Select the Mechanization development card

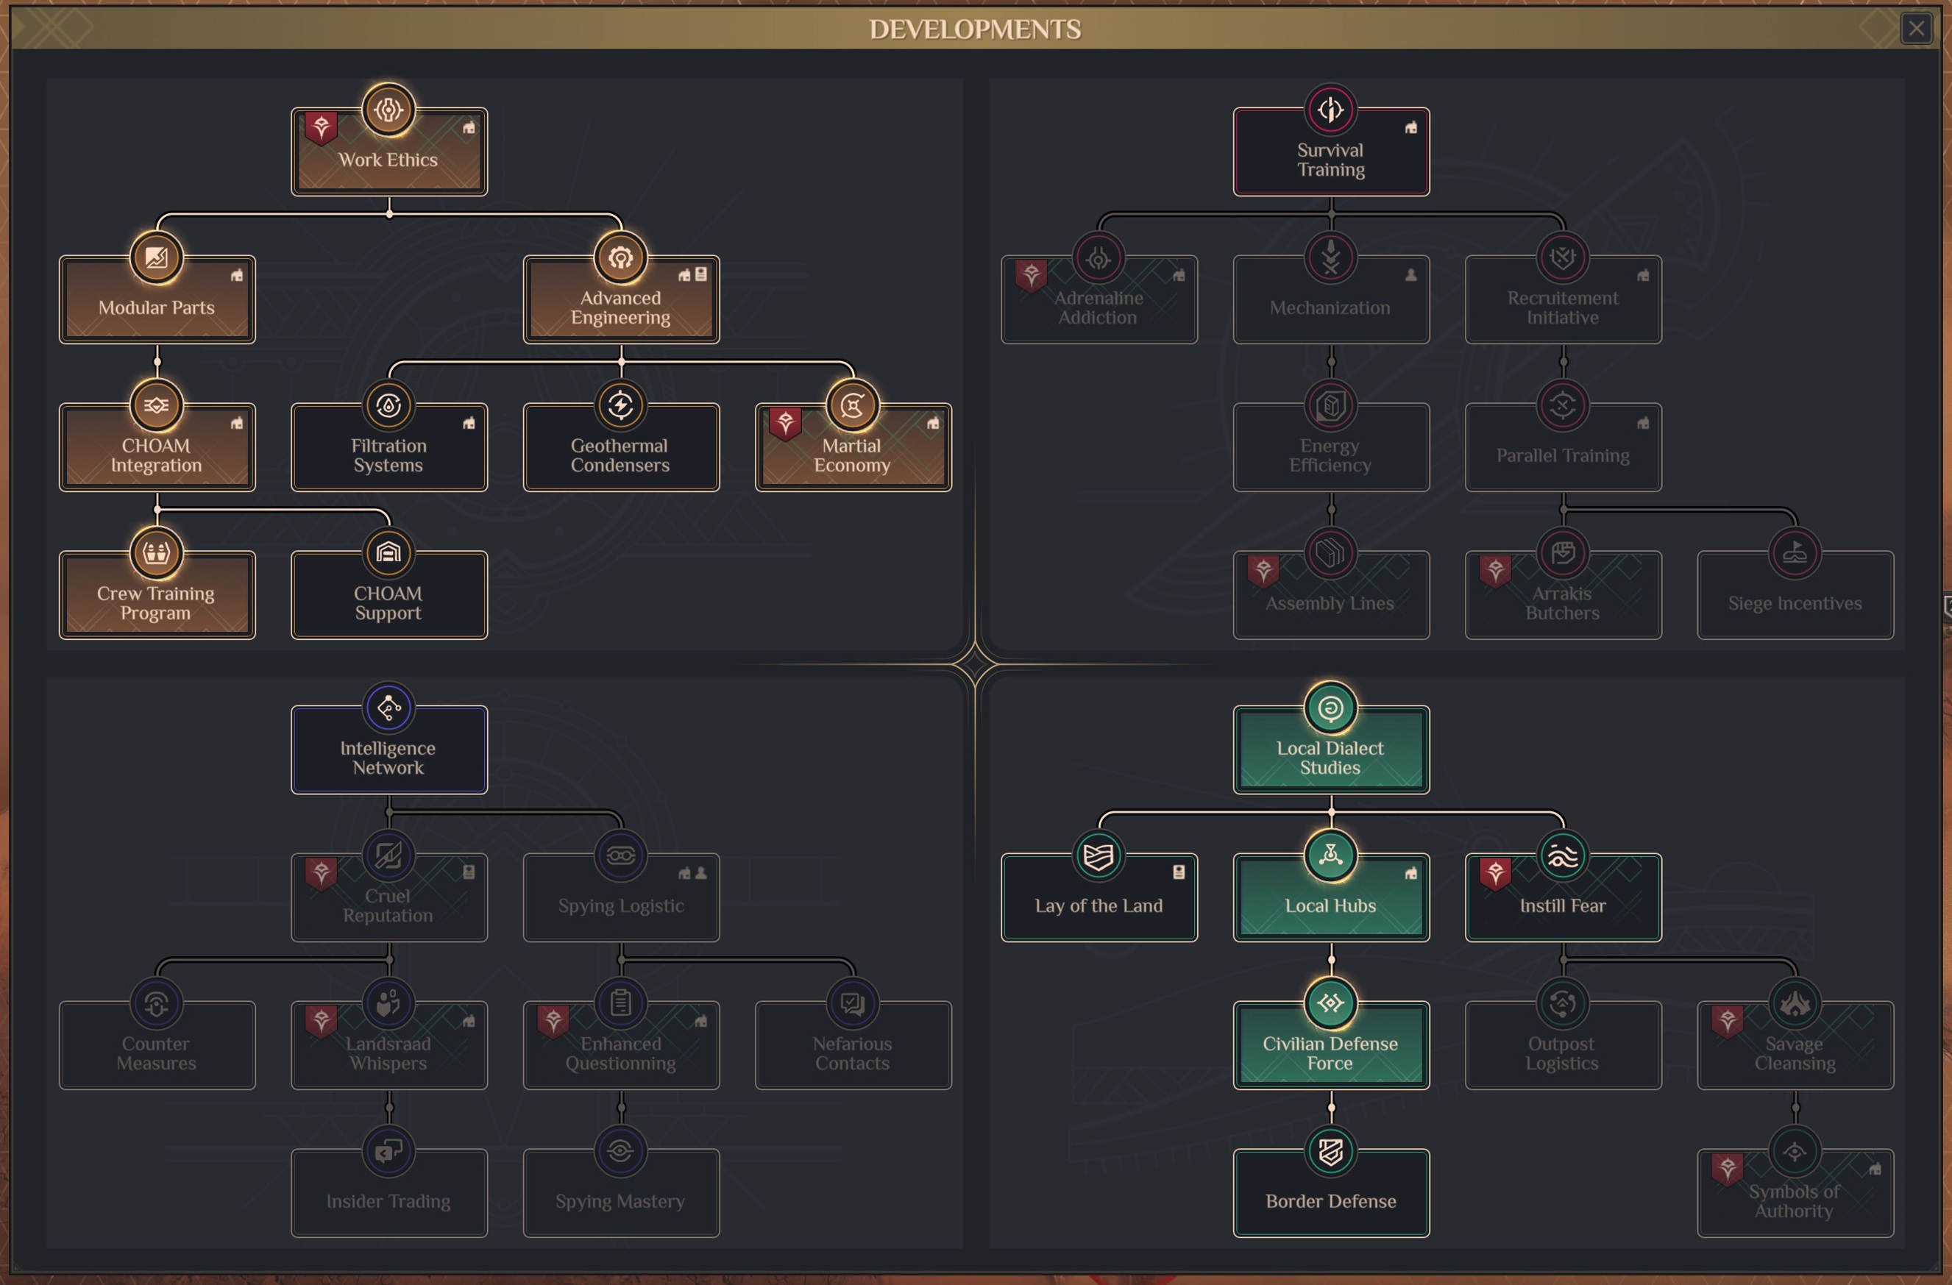pyautogui.click(x=1330, y=308)
